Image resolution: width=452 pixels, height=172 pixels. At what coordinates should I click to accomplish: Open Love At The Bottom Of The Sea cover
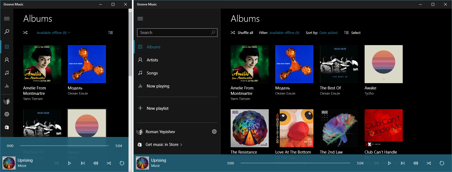point(294,128)
